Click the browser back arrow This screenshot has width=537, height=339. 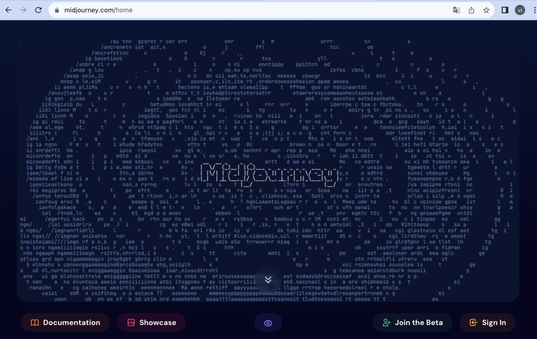tap(8, 10)
